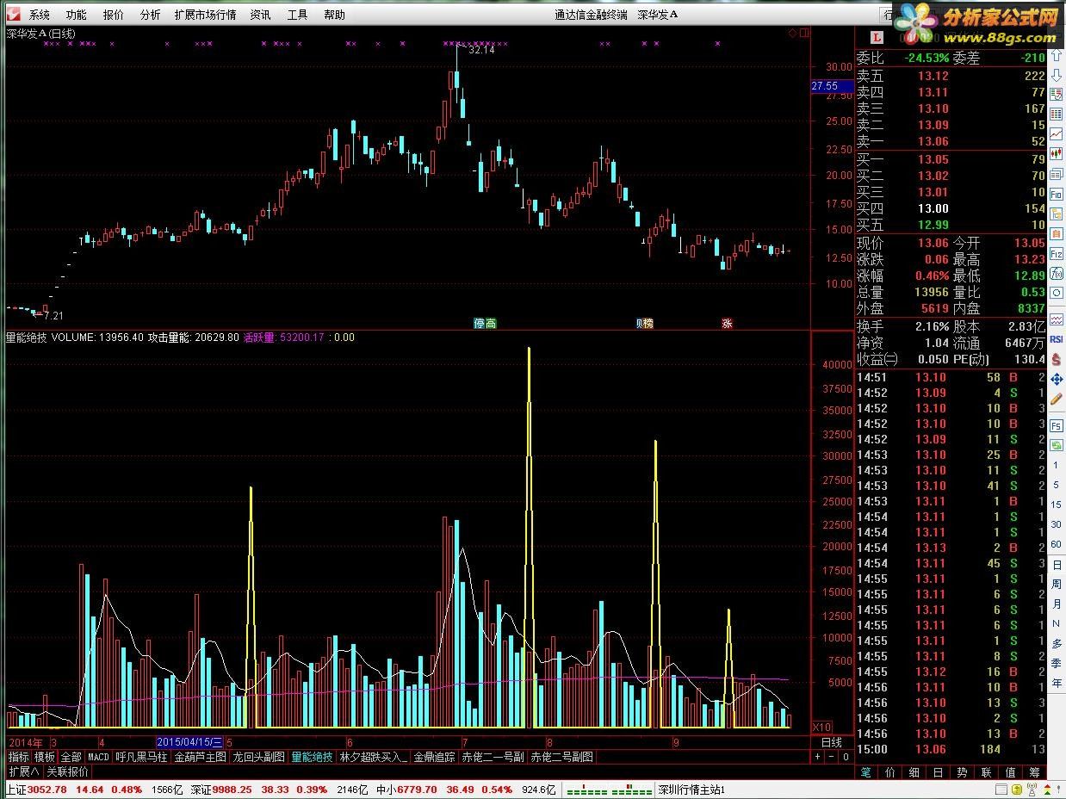Select the 龙回头副图 indicator tab
The height and width of the screenshot is (799, 1066).
tap(258, 758)
